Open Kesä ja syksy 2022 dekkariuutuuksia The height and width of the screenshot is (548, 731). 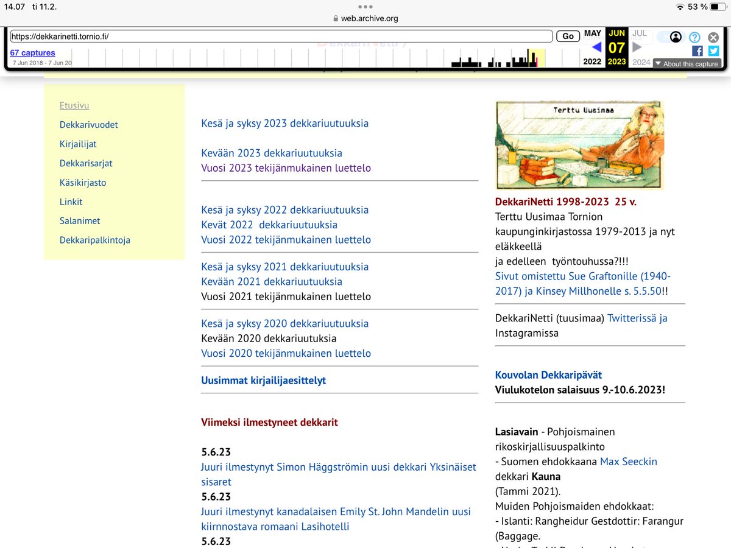coord(285,209)
